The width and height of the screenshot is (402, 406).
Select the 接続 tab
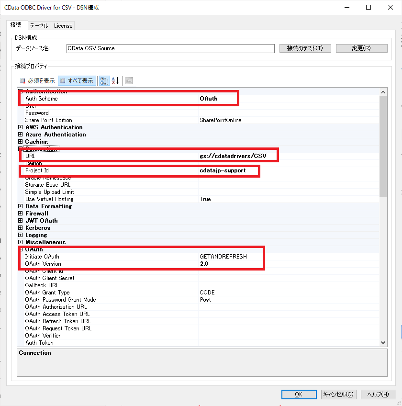click(16, 26)
